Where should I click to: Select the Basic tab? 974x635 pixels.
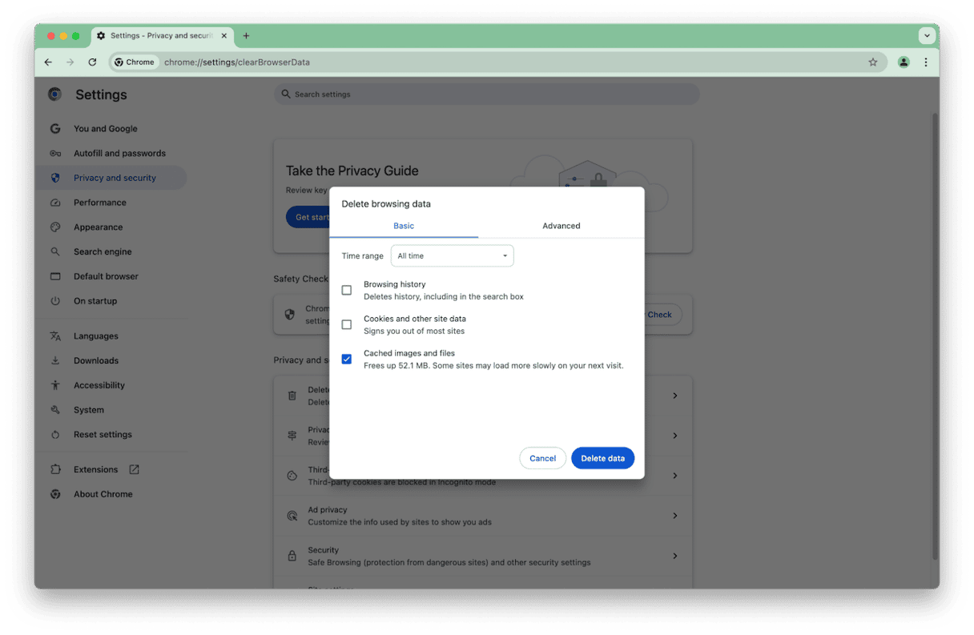(x=404, y=226)
